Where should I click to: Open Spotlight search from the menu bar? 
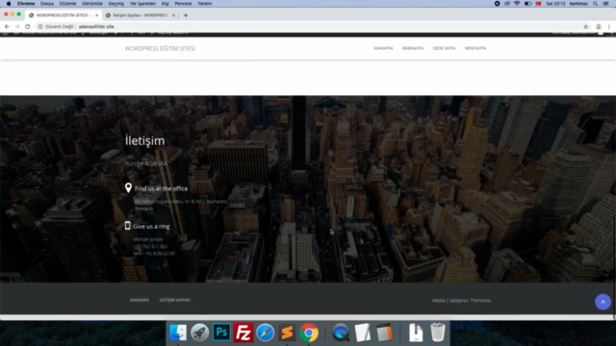(596, 4)
